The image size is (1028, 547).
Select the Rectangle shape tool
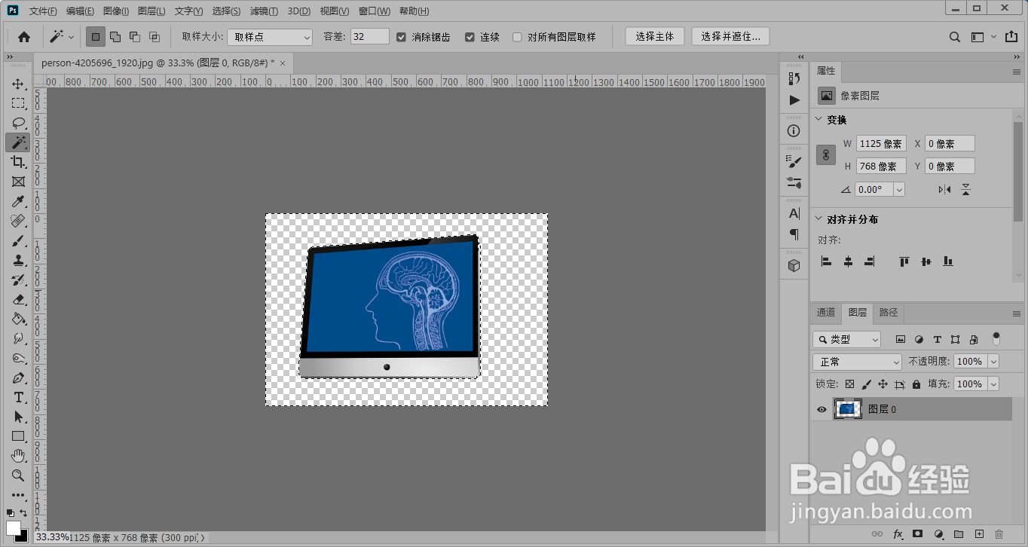point(18,437)
